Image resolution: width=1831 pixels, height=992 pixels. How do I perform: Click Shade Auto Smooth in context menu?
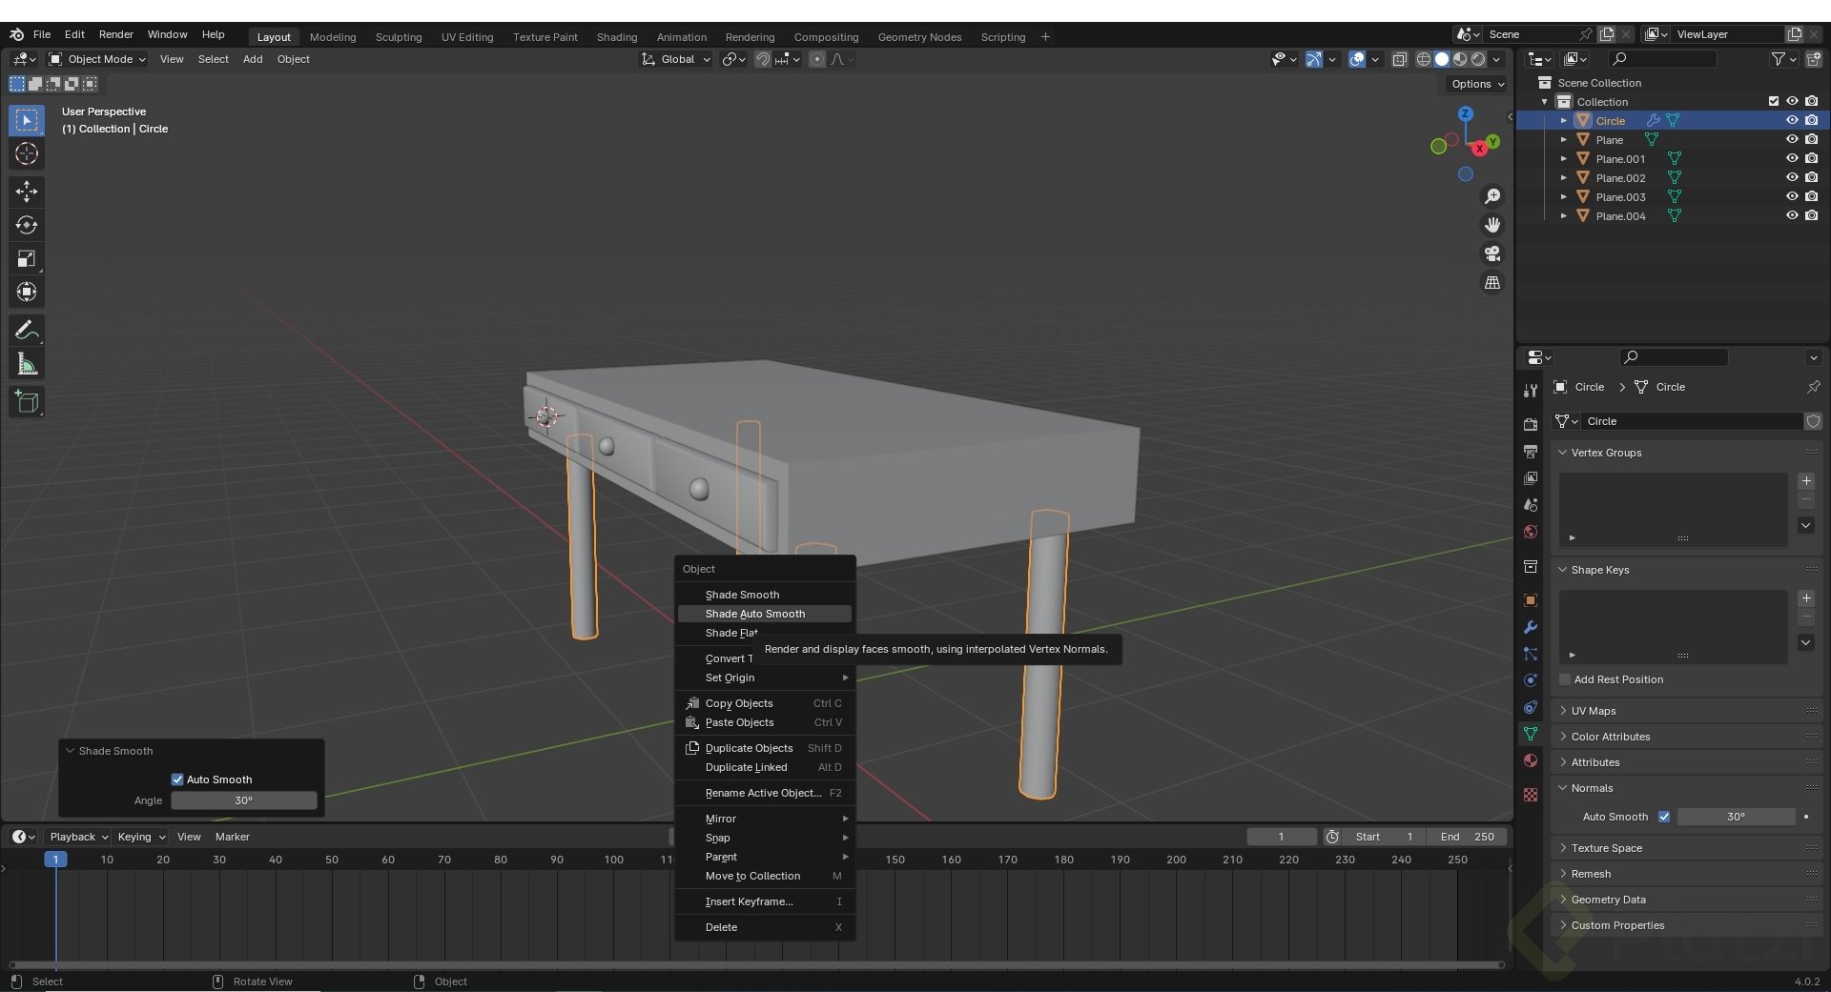tap(755, 614)
